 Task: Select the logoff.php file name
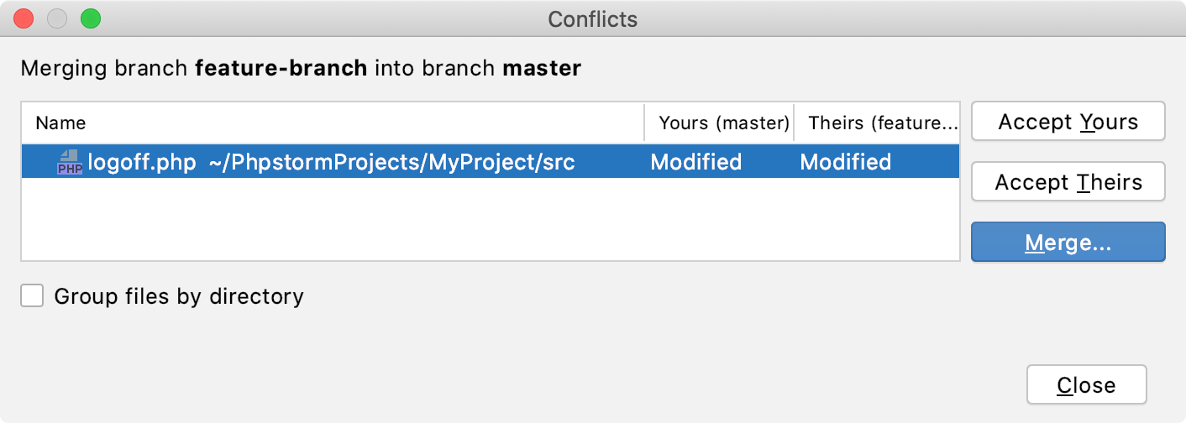[142, 162]
